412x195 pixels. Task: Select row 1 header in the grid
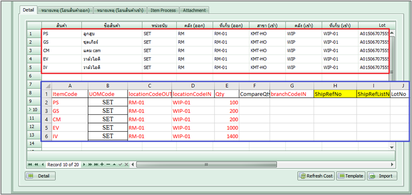[x=31, y=34]
